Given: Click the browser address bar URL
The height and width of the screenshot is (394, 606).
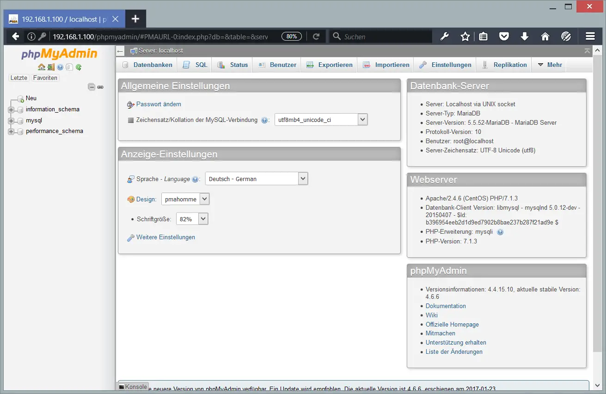Looking at the screenshot, I should (x=159, y=36).
